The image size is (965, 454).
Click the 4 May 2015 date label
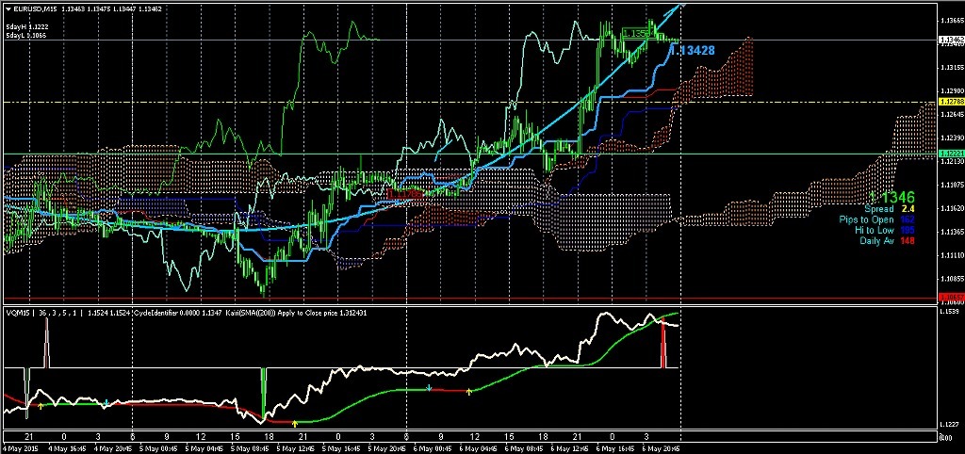point(19,447)
